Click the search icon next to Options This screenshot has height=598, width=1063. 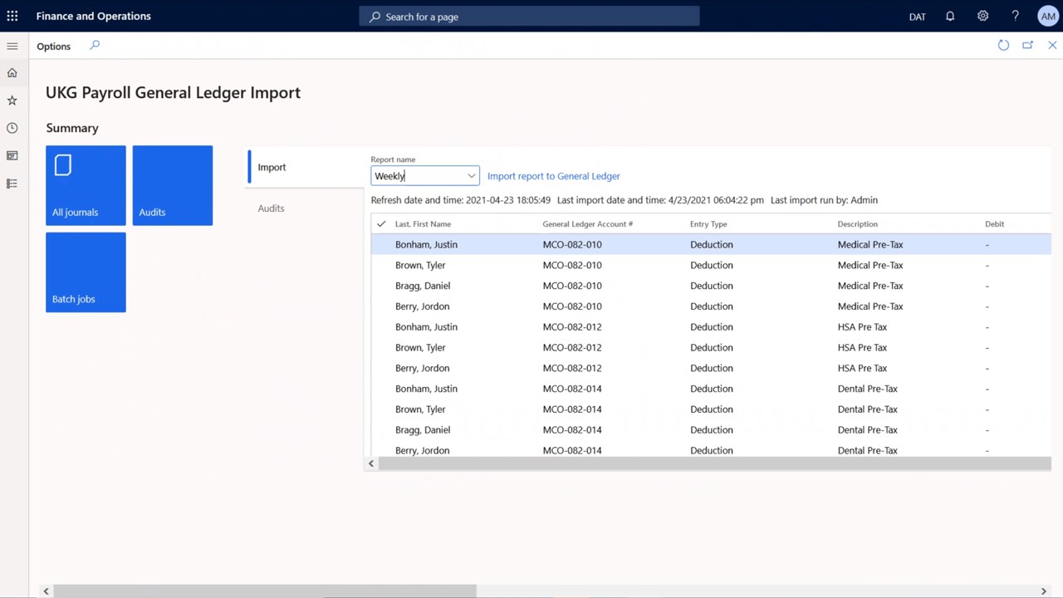[95, 46]
